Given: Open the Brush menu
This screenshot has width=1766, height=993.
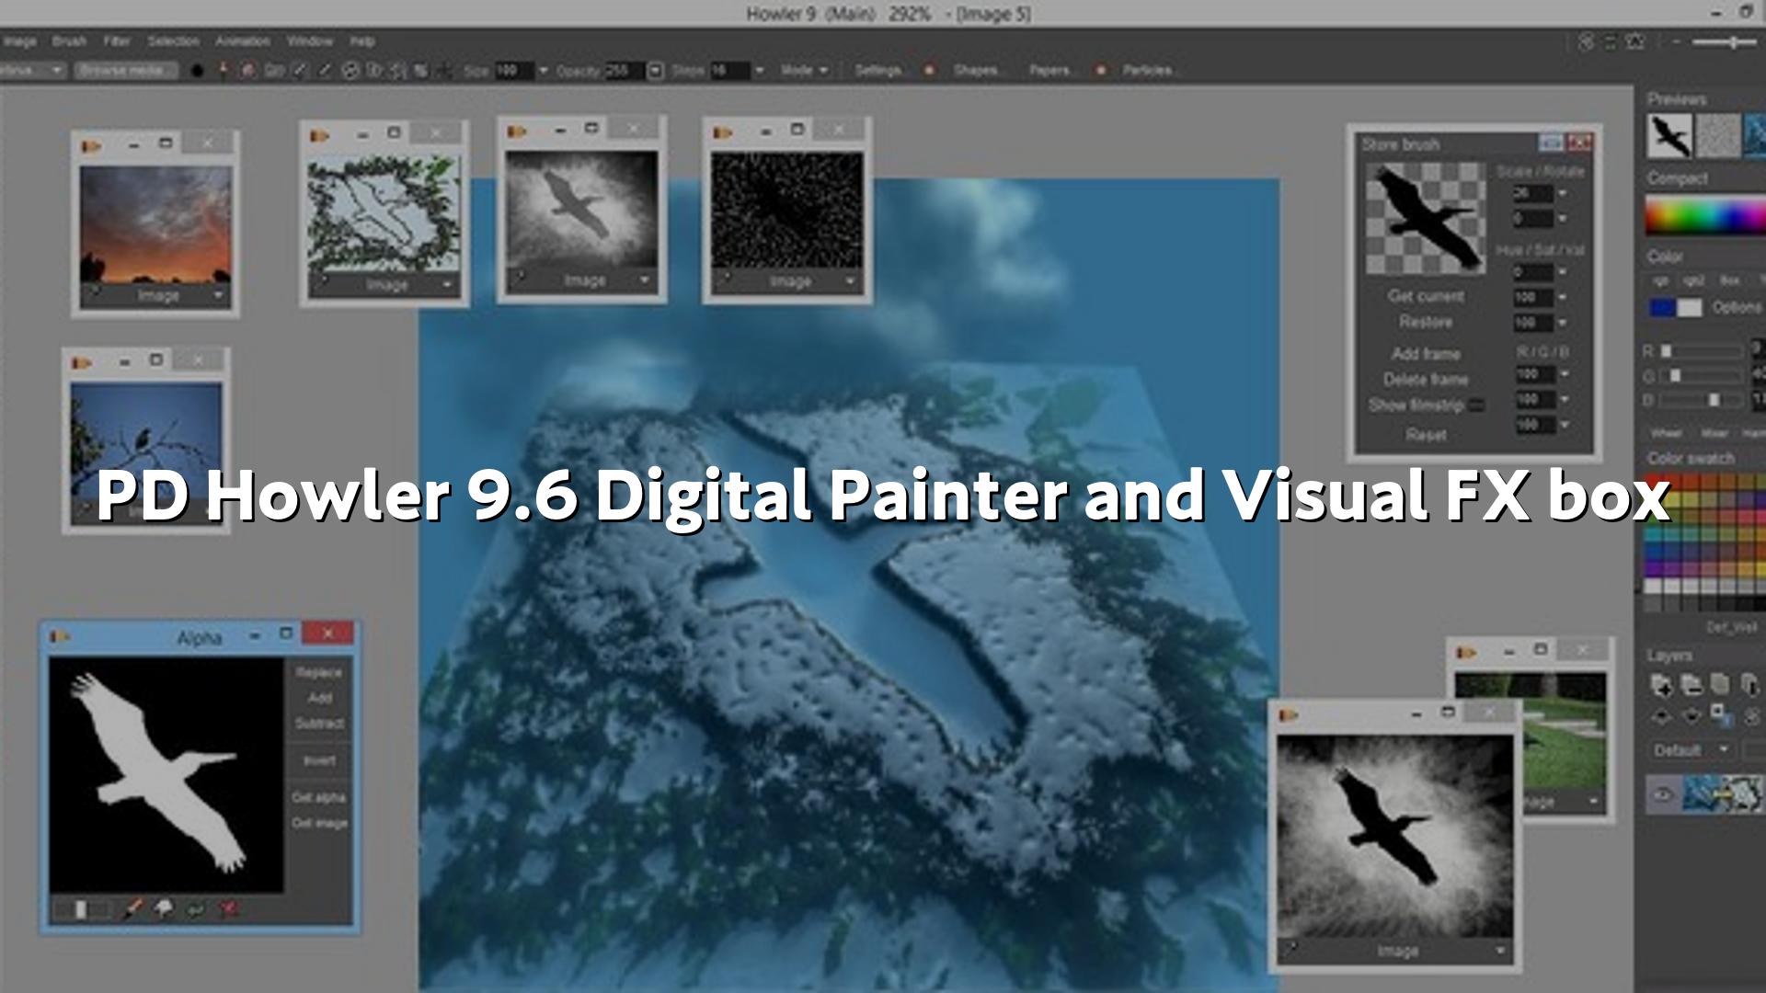Looking at the screenshot, I should click(x=69, y=41).
